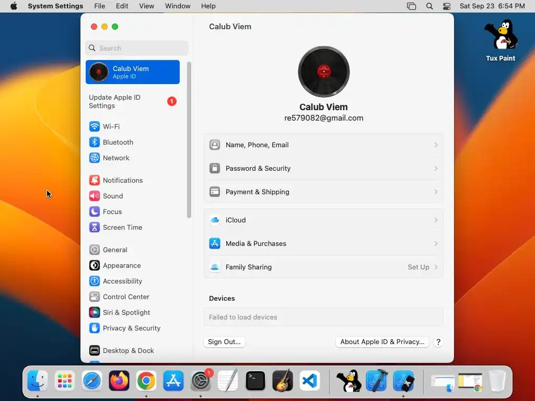Open Xcode from the Dock
535x401 pixels.
376,381
